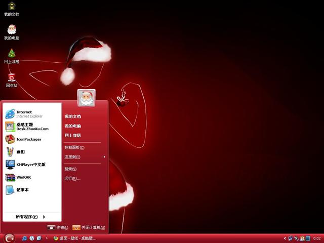Open 记事本 (Notepad)
This screenshot has width=324, height=243.
click(22, 190)
